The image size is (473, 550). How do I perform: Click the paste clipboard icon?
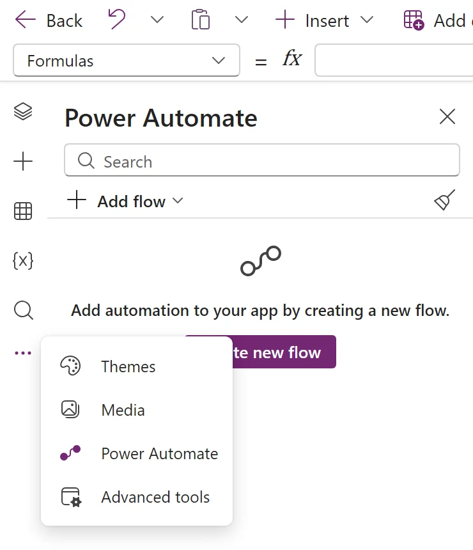pos(201,20)
